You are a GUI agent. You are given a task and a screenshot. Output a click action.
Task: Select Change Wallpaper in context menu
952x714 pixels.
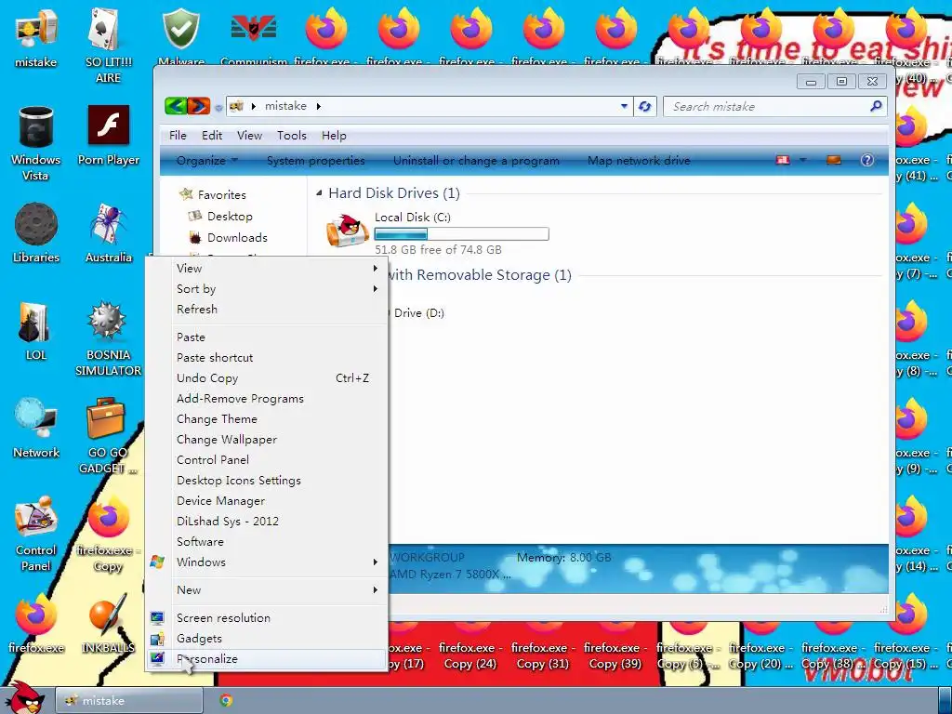(267, 439)
